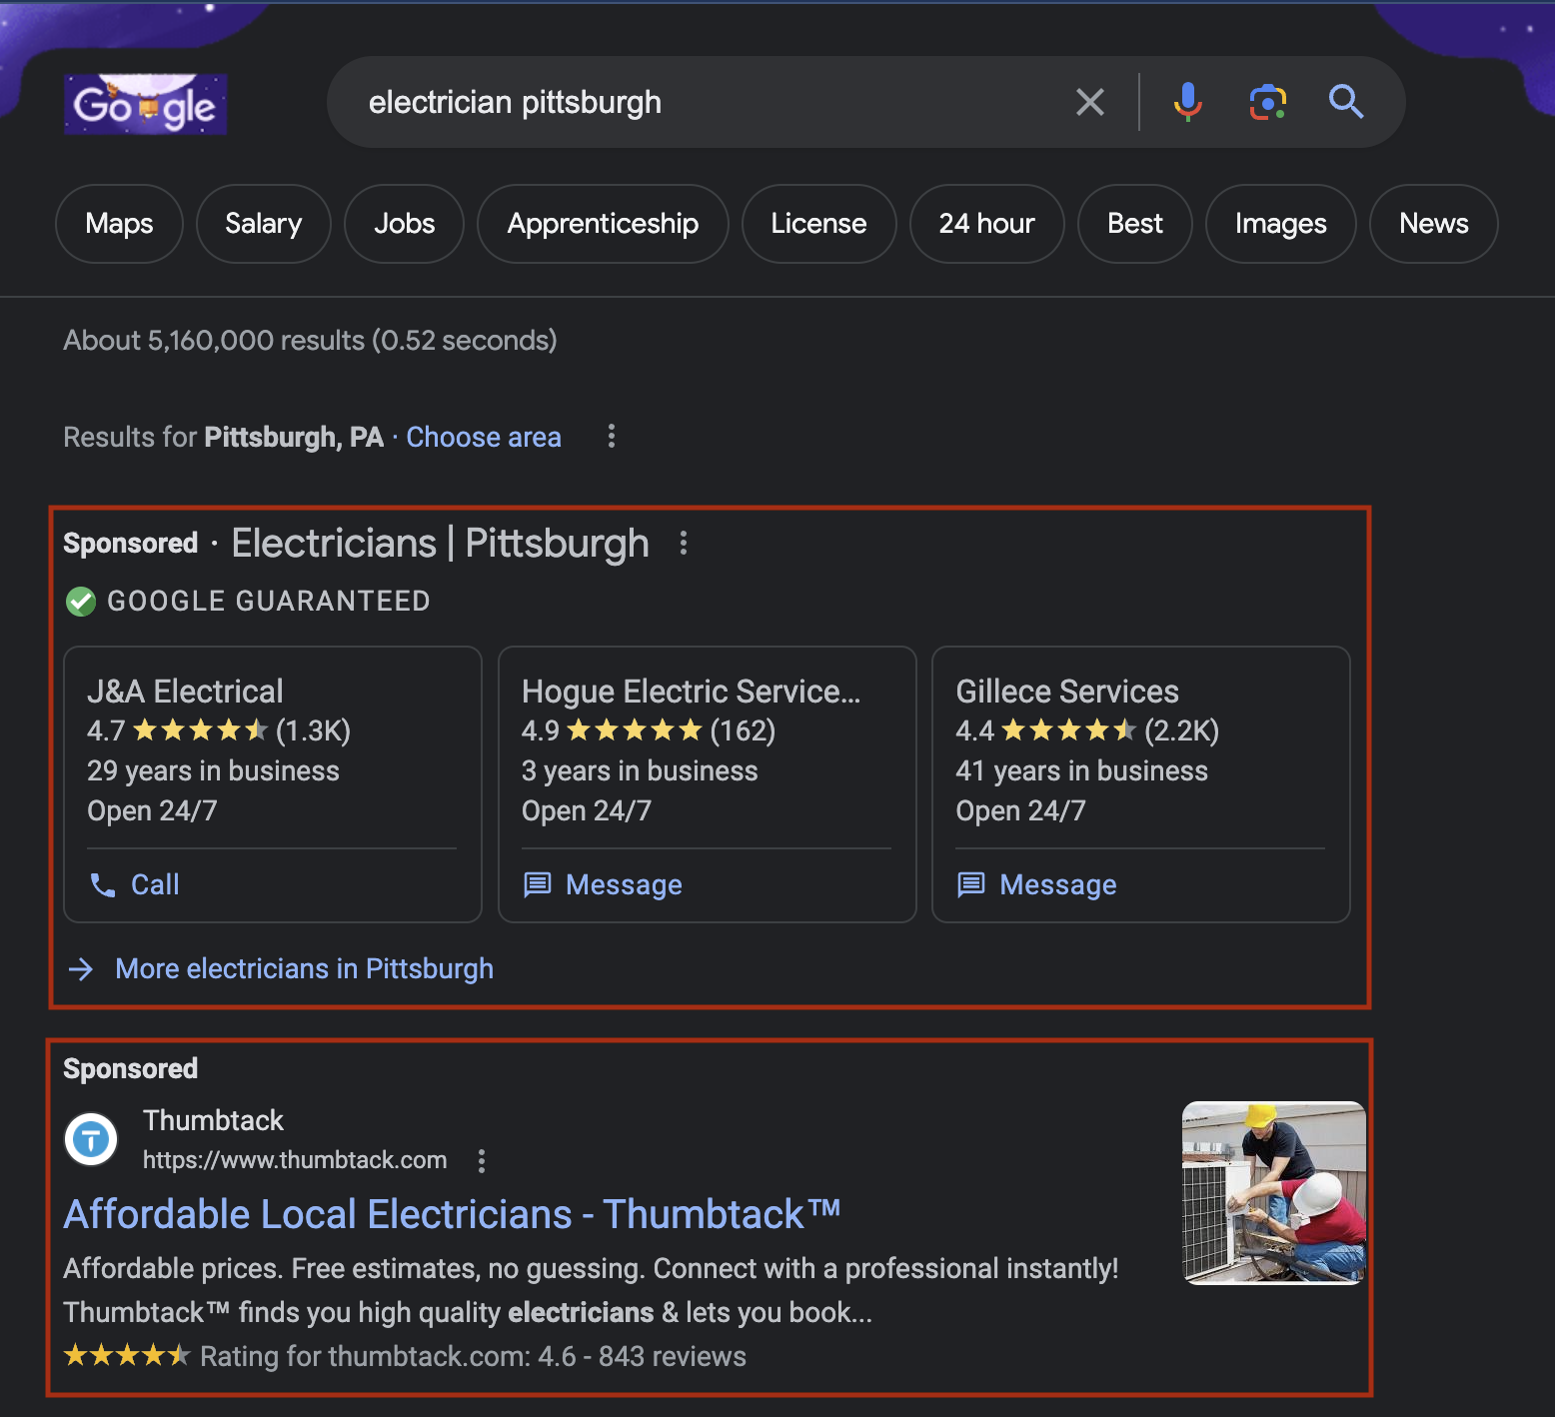Click the Google Guaranteed green checkmark badge
This screenshot has width=1555, height=1417.
tap(81, 602)
